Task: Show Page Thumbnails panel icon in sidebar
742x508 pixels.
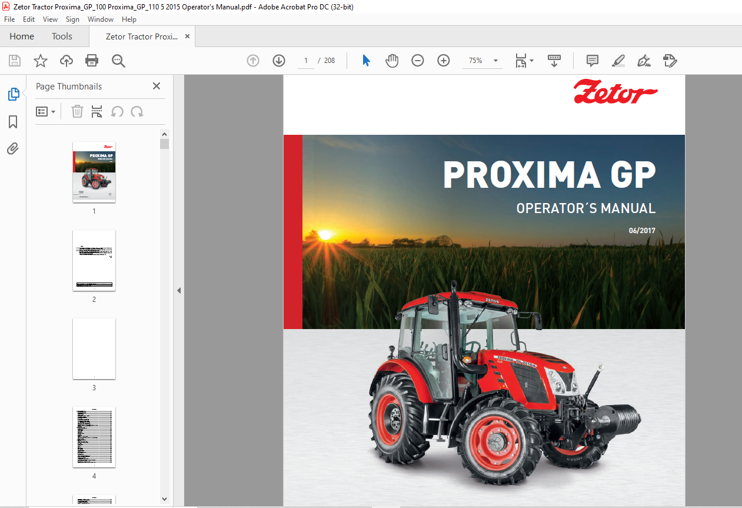Action: (13, 94)
